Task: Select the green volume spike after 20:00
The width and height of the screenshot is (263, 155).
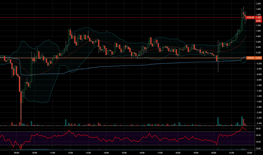Action: click(x=218, y=121)
